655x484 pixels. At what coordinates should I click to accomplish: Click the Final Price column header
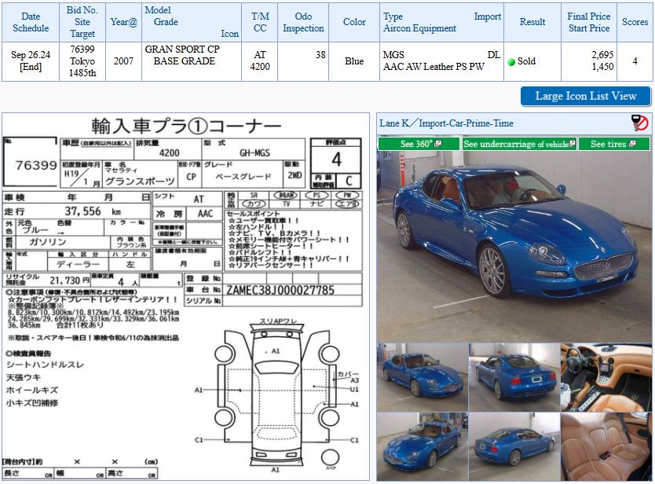click(588, 22)
